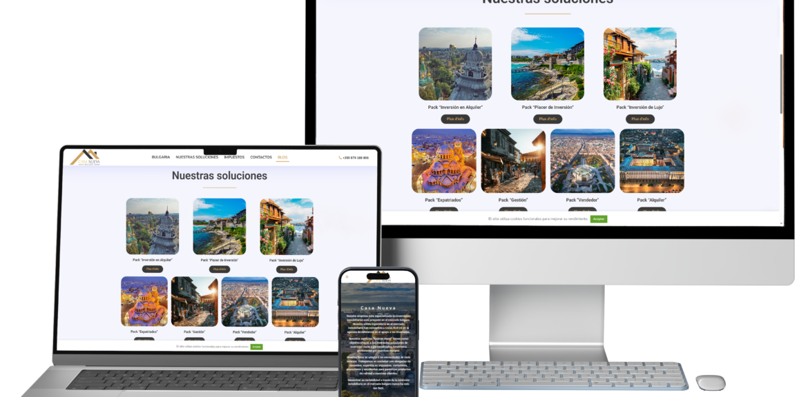Click the Pack "Gestión" caption on the laptop

[x=194, y=332]
